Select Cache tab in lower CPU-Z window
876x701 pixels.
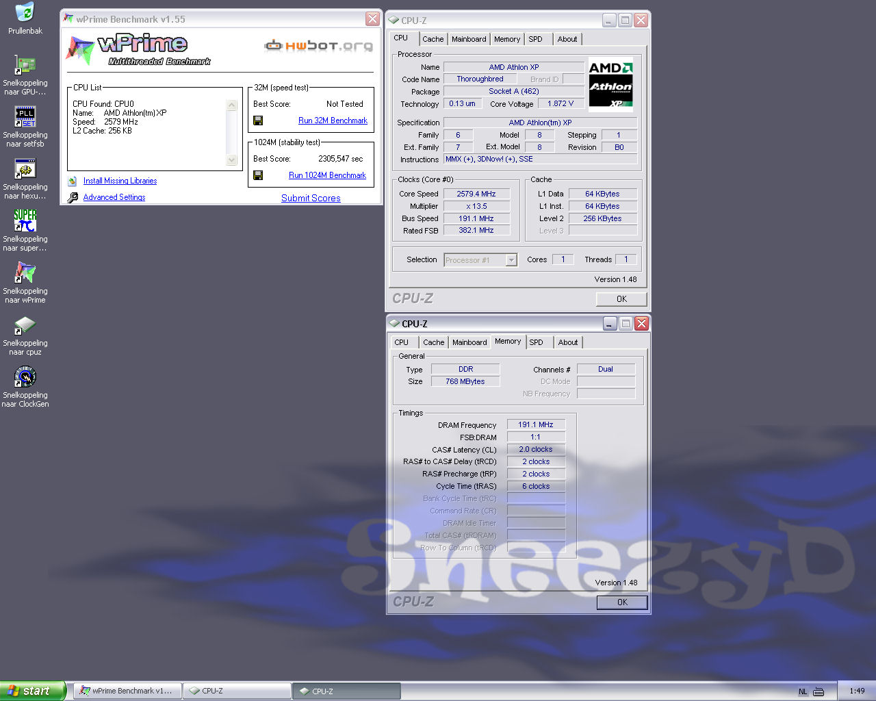[433, 342]
